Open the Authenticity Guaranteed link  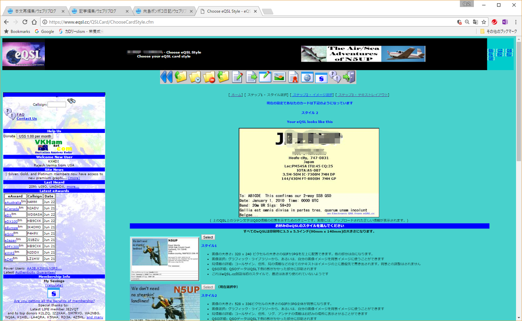point(36,272)
